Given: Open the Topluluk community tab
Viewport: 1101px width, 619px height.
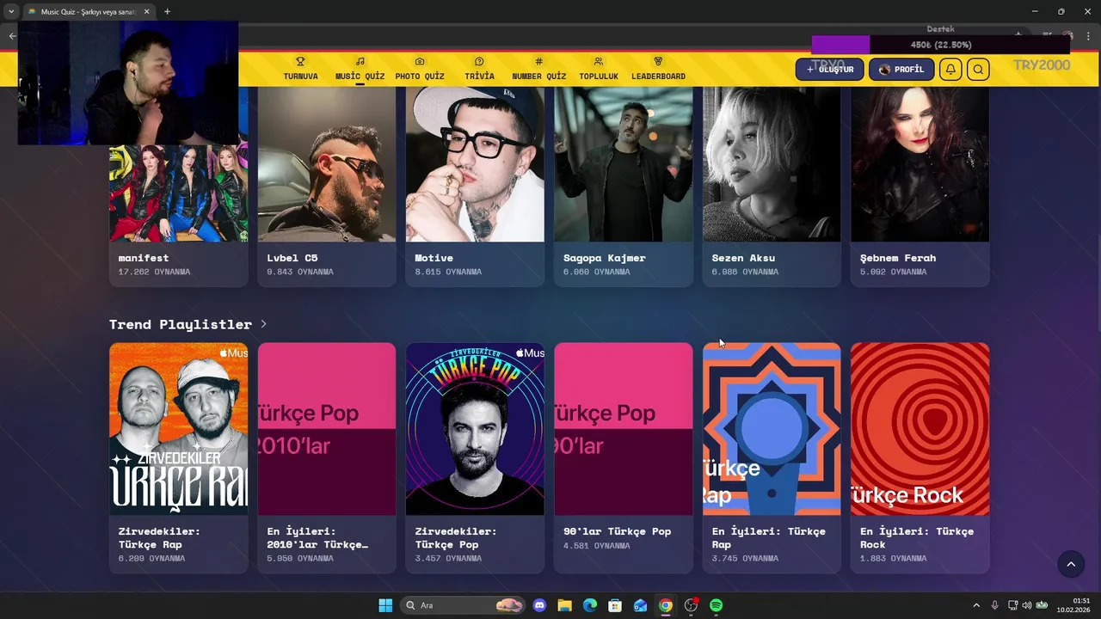Looking at the screenshot, I should [x=599, y=69].
